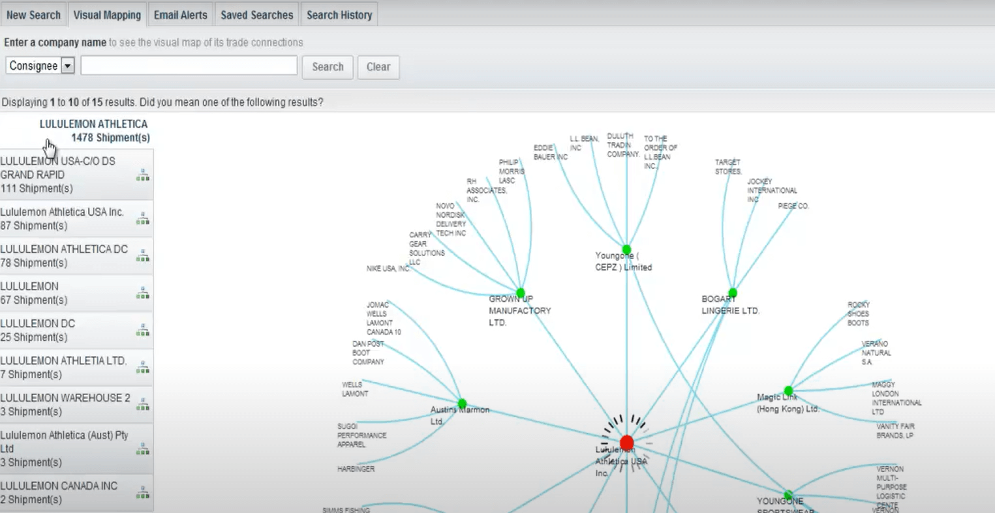Click the HARBINGER label

[x=356, y=469]
